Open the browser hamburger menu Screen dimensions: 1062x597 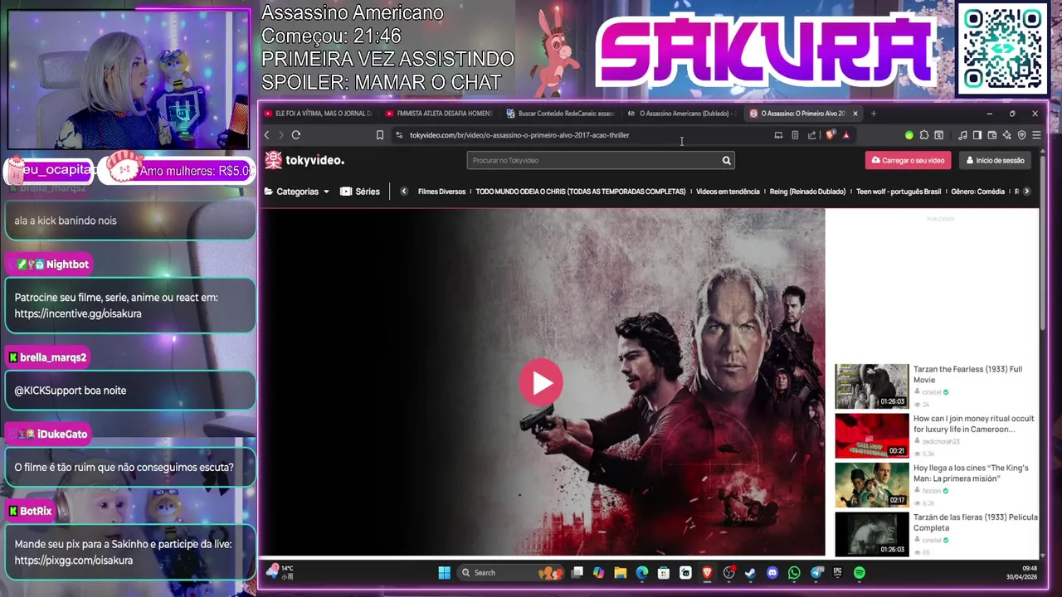[x=1036, y=135]
